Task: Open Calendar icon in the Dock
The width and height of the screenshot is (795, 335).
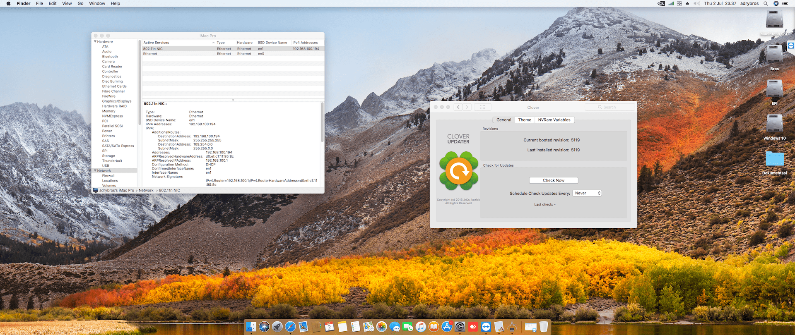Action: tap(329, 327)
